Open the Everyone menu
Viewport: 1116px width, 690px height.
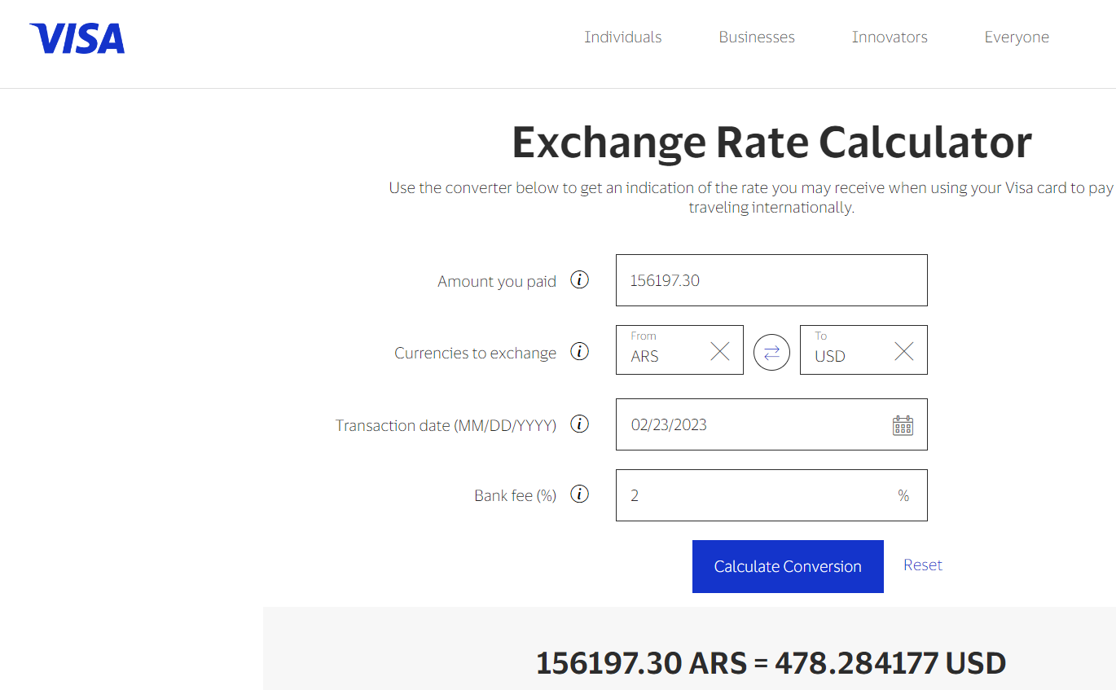[x=1016, y=37]
